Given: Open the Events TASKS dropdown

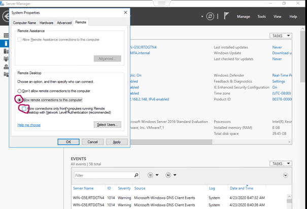Looking at the screenshot, I should click(281, 164).
